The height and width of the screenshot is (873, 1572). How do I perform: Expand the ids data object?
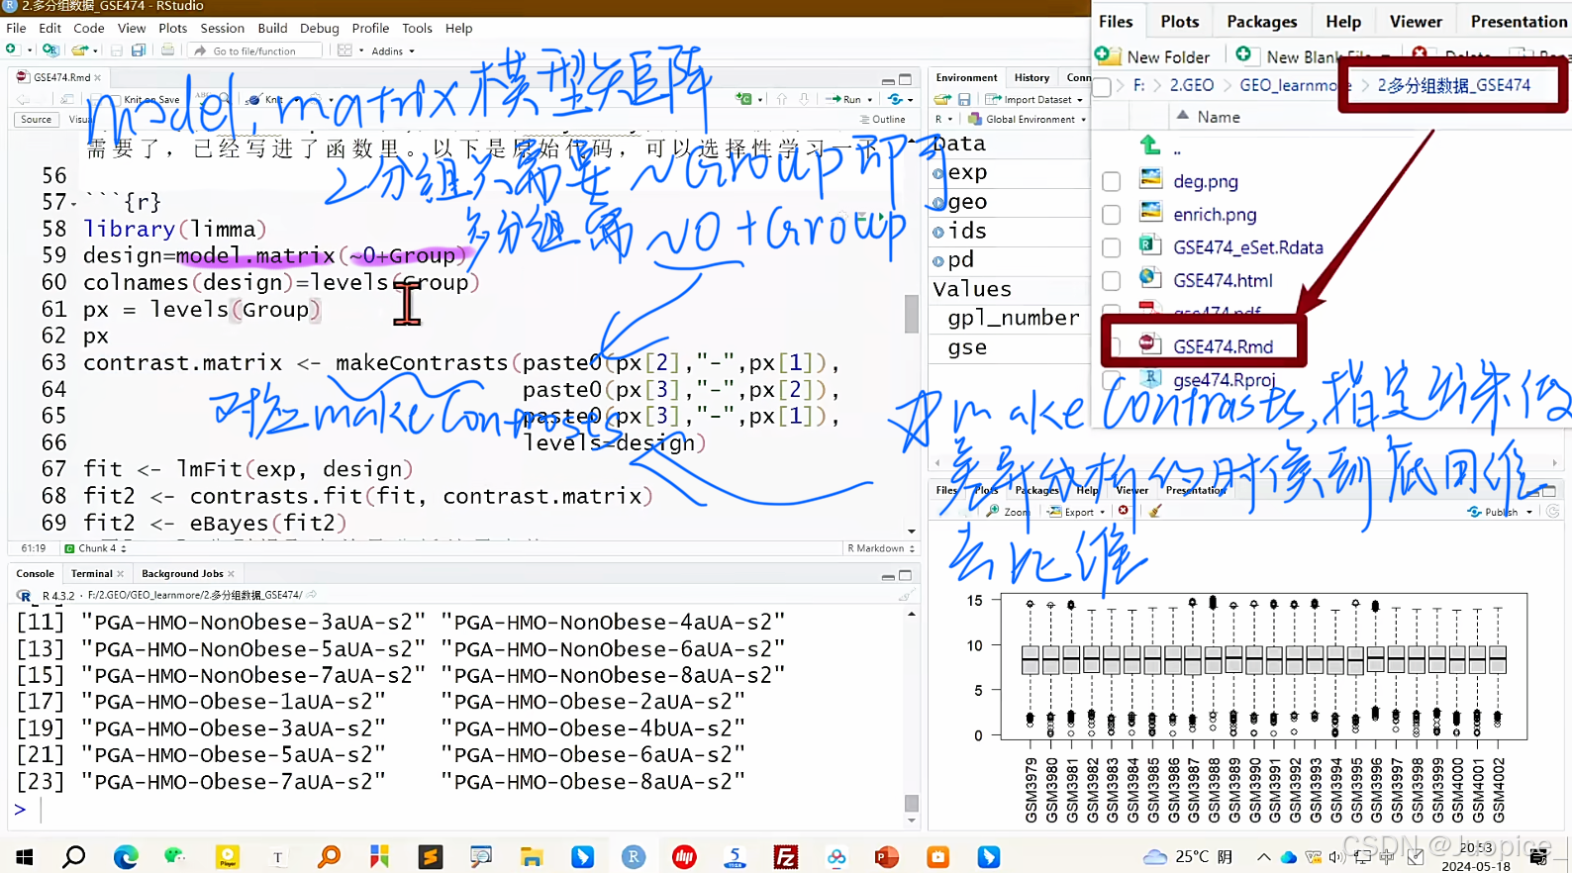coord(938,232)
